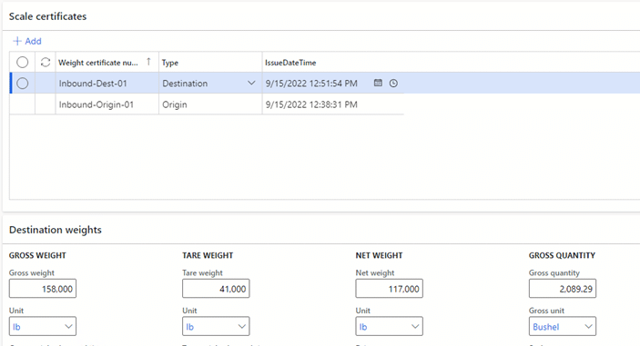Click the Add button in Scale certificates
Viewport: 640px width, 346px height.
point(27,41)
